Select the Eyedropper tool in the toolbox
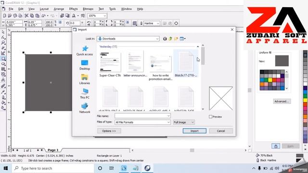 [3, 92]
